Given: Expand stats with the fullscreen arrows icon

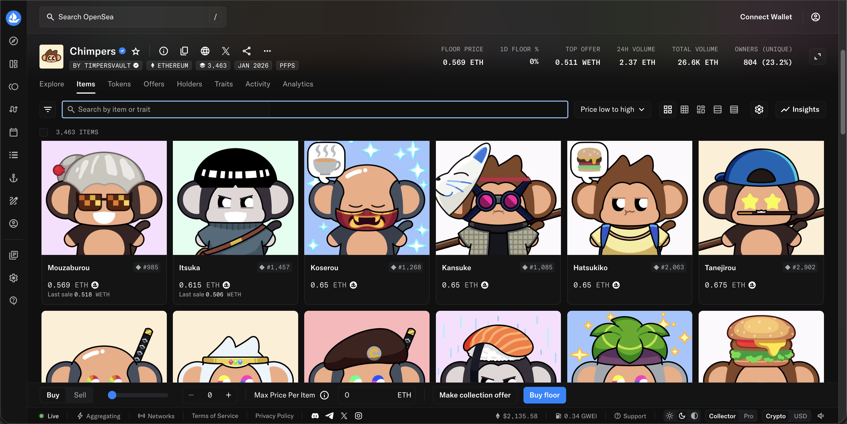Looking at the screenshot, I should tap(817, 56).
